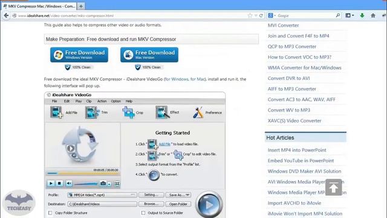Click the Add File toolbar icon
The image size is (387, 218).
point(56,112)
